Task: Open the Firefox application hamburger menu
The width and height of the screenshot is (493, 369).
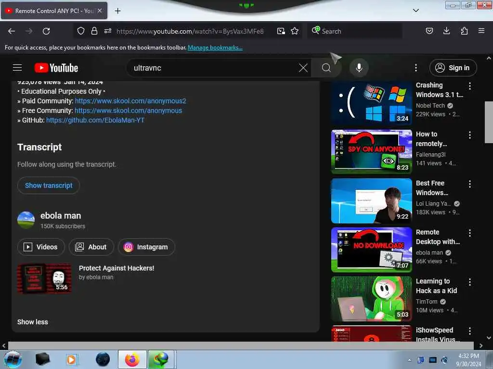Action: point(481,31)
